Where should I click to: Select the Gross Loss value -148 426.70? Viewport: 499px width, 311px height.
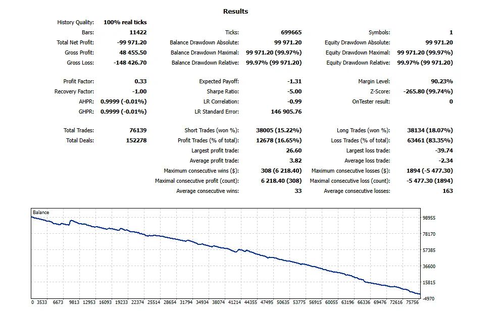click(x=130, y=63)
